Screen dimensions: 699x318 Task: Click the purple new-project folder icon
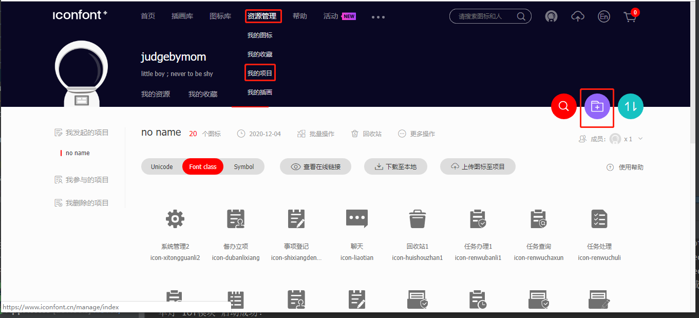pyautogui.click(x=597, y=106)
